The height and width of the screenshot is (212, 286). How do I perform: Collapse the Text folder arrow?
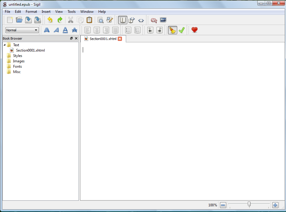click(x=4, y=45)
